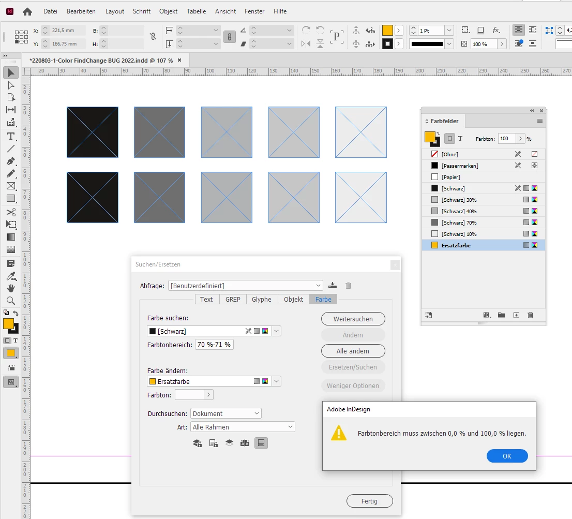This screenshot has width=572, height=519.
Task: Click the Weitersuchen button
Action: 353,319
